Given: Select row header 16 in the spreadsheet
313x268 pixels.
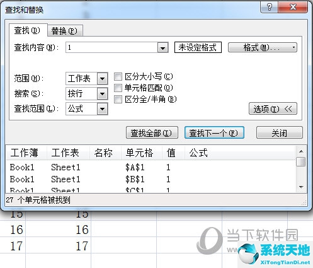Looking at the screenshot, I should coord(13,229).
